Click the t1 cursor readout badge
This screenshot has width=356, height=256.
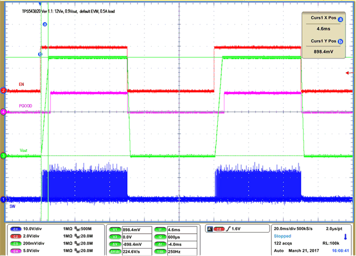click(160, 230)
